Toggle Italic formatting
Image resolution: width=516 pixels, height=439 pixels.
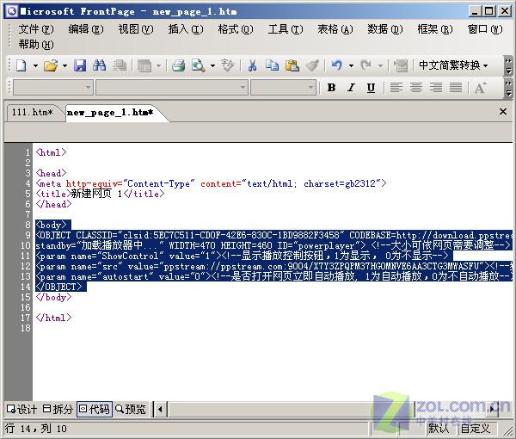pos(351,87)
